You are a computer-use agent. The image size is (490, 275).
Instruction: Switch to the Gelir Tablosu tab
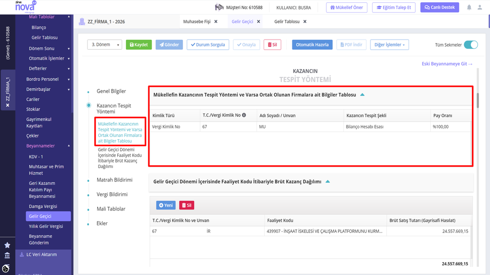point(287,21)
